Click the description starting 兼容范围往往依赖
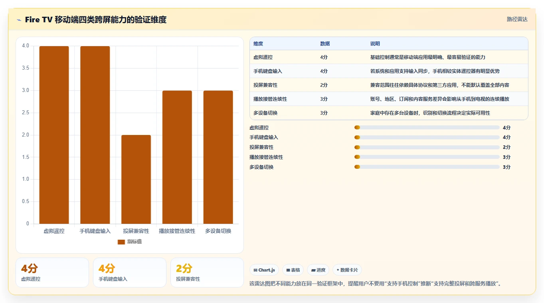544x303 pixels. click(440, 85)
